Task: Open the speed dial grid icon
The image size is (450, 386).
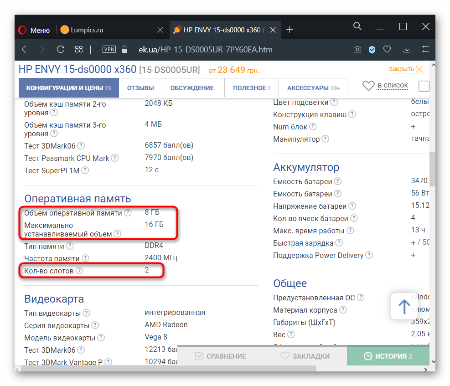Action: (78, 49)
